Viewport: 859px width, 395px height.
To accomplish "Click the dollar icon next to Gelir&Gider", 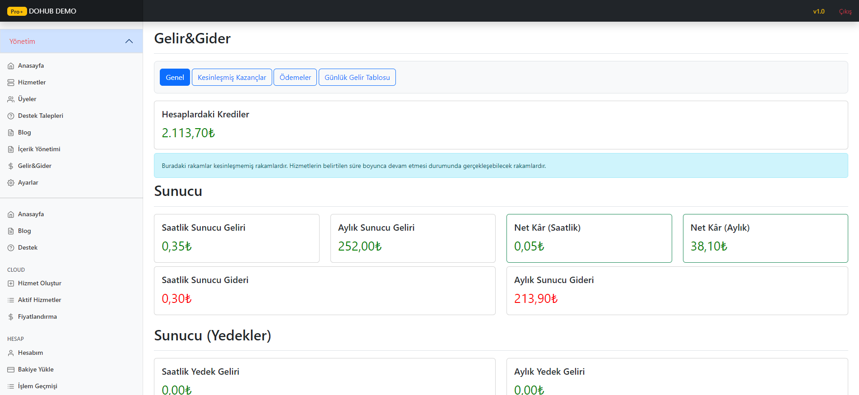I will point(11,166).
